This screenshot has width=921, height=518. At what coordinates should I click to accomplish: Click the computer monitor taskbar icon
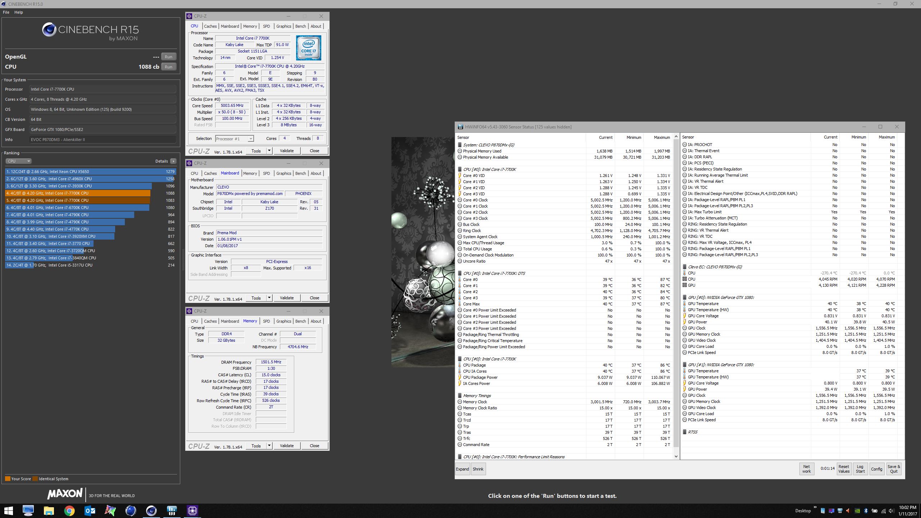click(x=28, y=510)
